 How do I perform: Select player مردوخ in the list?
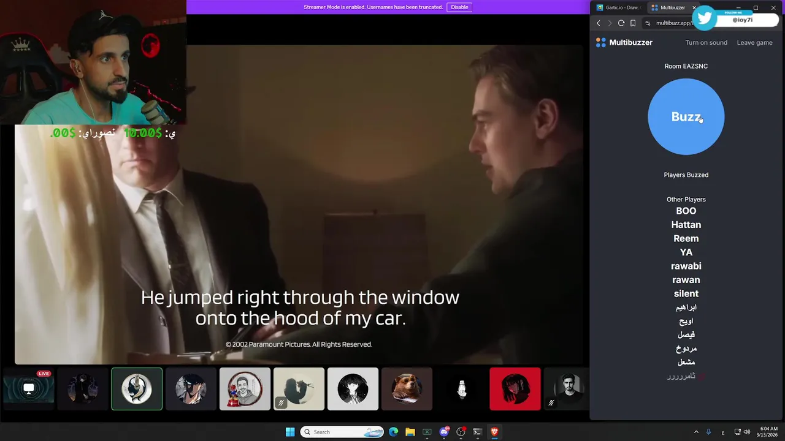point(686,349)
